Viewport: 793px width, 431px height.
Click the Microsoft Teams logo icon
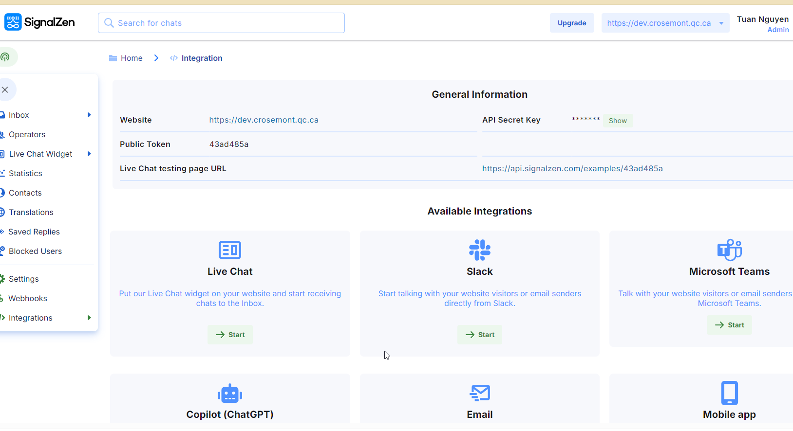point(729,250)
